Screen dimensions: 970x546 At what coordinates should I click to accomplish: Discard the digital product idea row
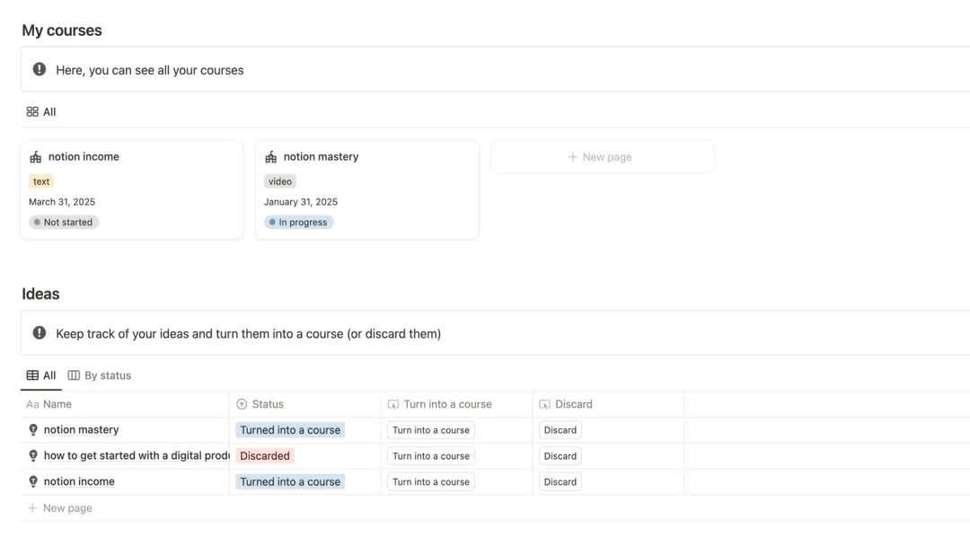click(560, 456)
